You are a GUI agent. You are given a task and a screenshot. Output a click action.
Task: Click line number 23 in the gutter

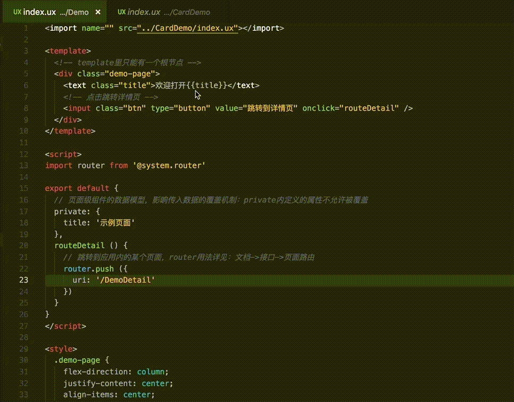coord(23,279)
